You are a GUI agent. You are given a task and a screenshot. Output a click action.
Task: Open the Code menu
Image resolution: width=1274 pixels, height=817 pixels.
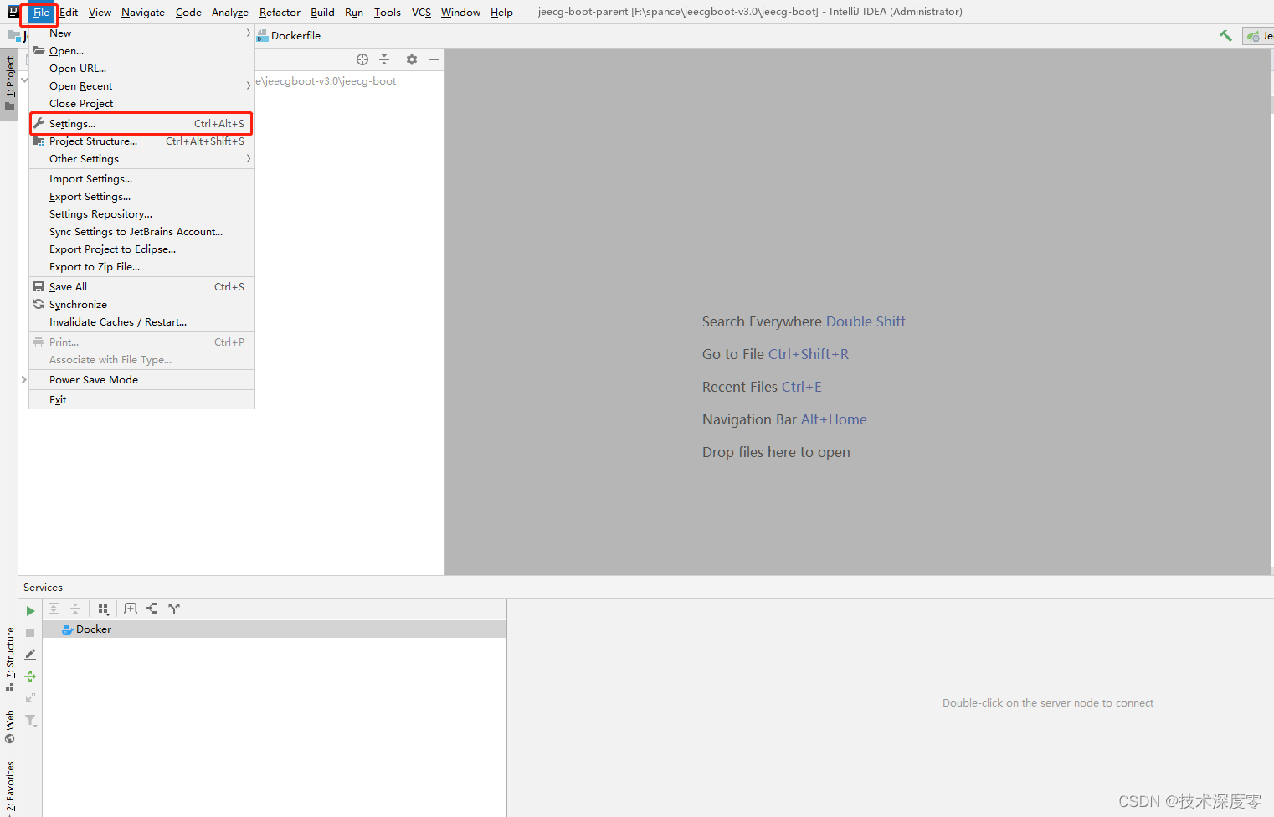188,13
